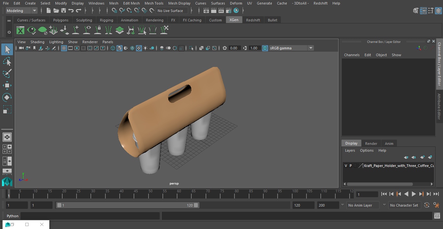Activate the Move tool
This screenshot has height=229, width=443.
(x=7, y=85)
